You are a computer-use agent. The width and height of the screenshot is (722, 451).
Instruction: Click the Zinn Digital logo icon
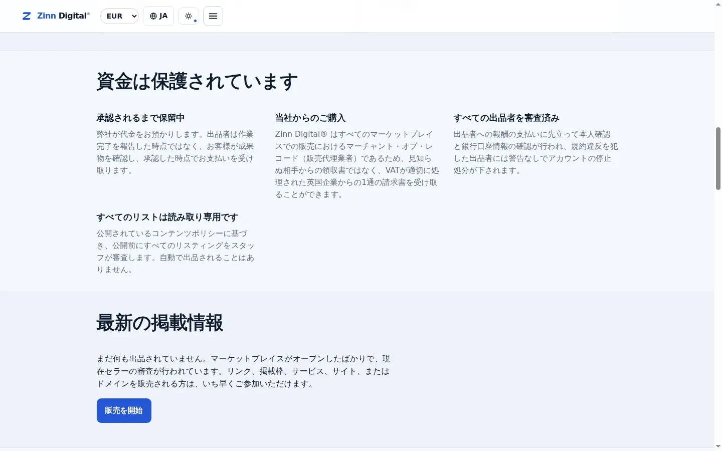click(27, 16)
